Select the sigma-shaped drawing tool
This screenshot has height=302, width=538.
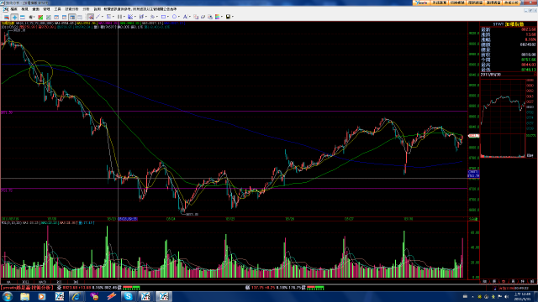[108, 17]
